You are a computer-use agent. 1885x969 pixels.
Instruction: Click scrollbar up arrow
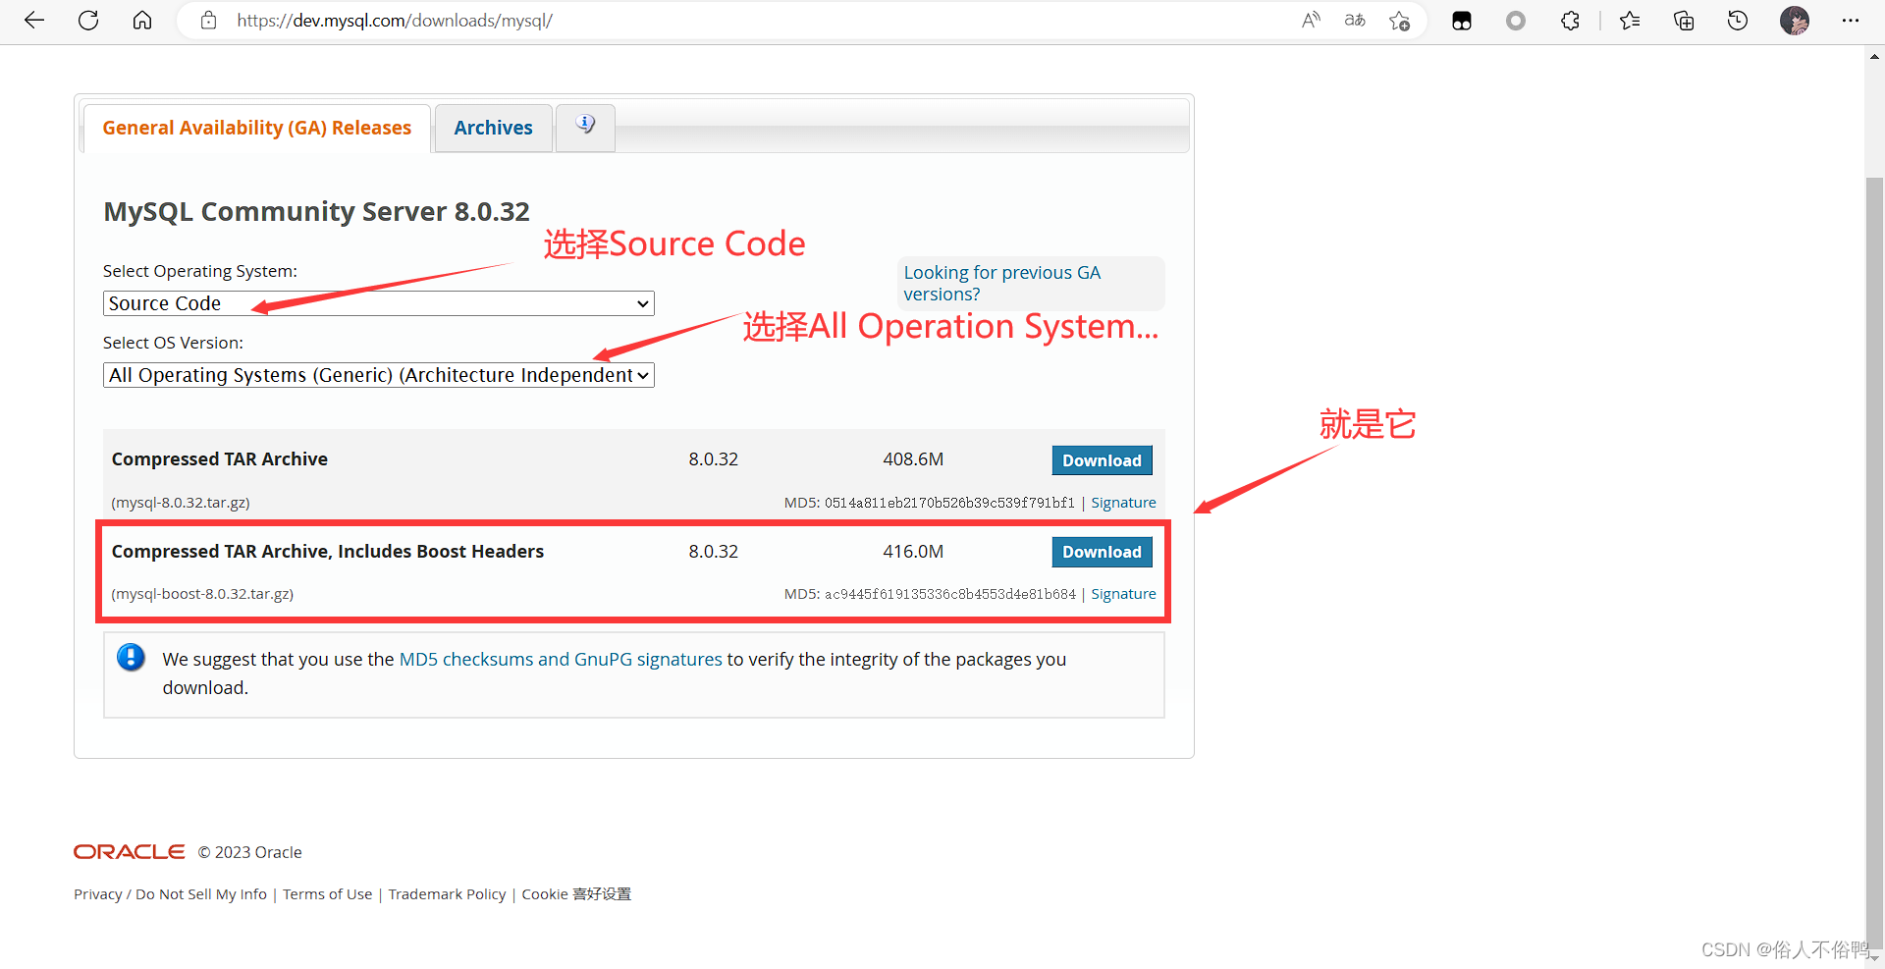[x=1874, y=57]
